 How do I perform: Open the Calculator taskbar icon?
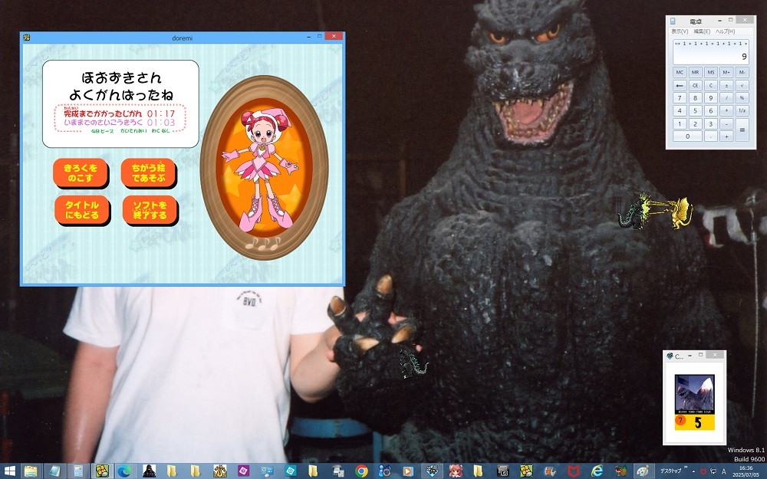pyautogui.click(x=77, y=471)
